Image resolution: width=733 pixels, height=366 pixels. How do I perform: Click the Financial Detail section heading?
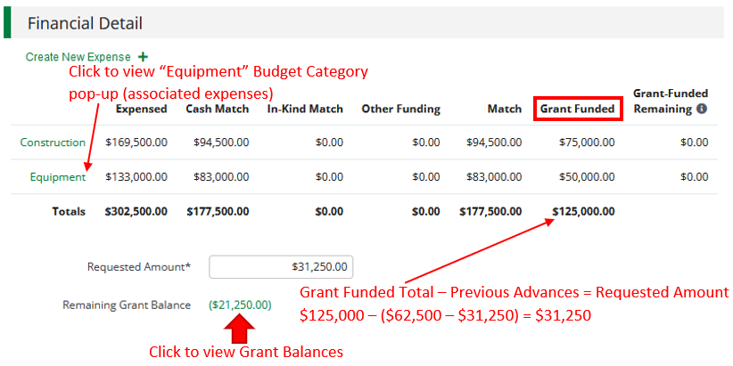(x=85, y=23)
